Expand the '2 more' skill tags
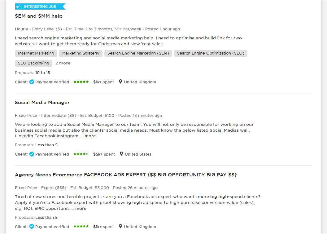The image size is (327, 234). coord(63,63)
